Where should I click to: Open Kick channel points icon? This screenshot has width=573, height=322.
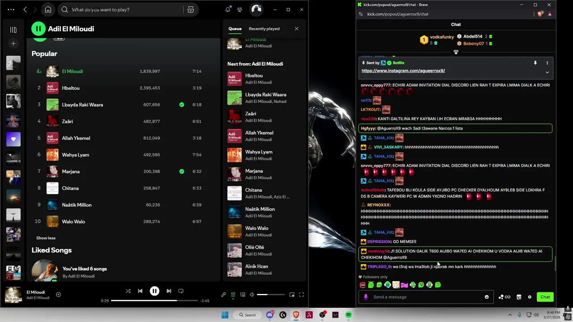pos(504,297)
